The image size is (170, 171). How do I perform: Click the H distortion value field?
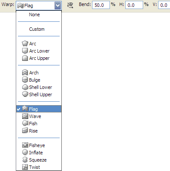[134, 5]
